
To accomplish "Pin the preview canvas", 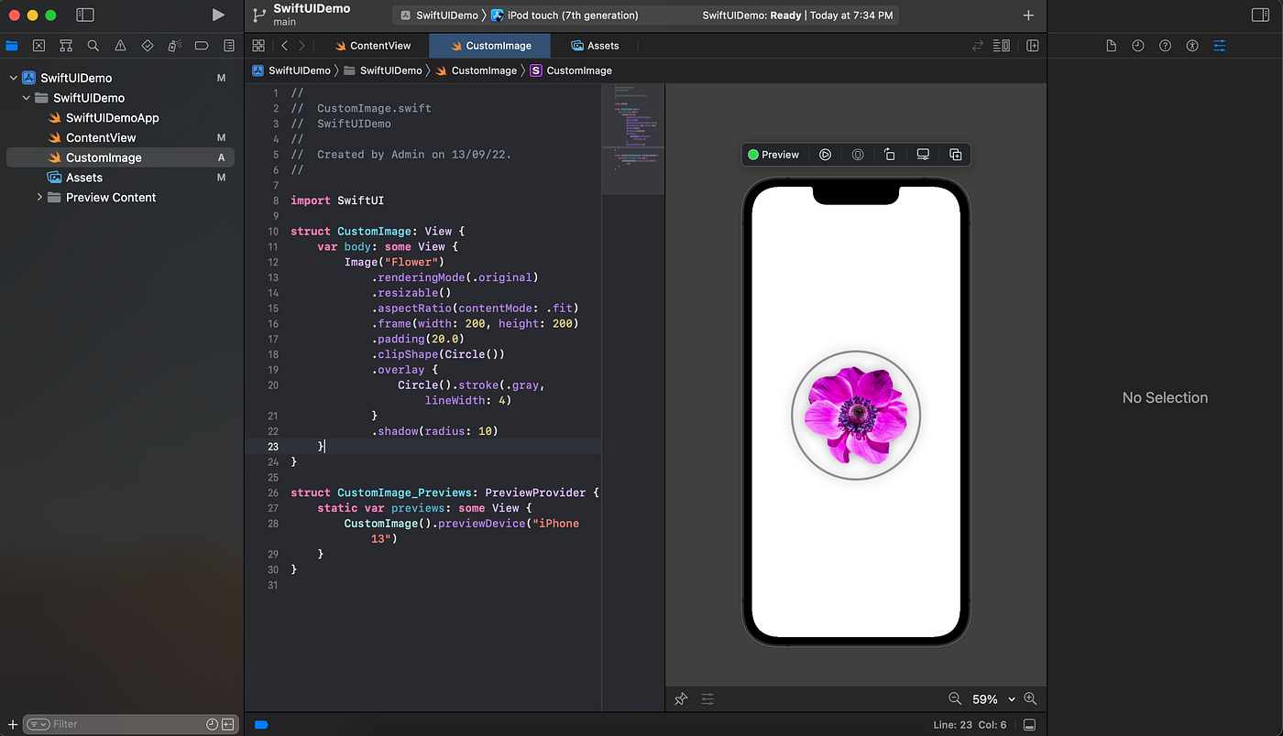I will 680,698.
